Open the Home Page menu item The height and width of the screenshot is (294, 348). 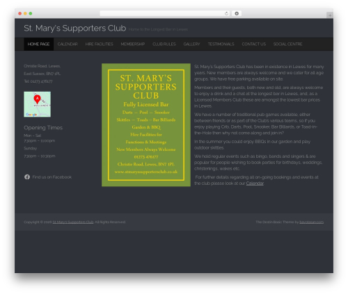[x=38, y=44]
